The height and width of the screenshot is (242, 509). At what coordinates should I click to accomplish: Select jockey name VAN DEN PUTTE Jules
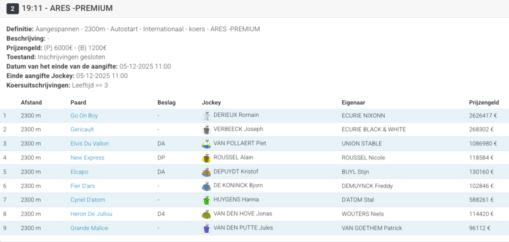point(243,228)
